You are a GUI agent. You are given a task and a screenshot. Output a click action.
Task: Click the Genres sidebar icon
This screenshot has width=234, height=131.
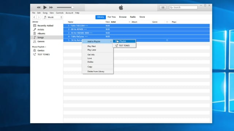(35, 41)
